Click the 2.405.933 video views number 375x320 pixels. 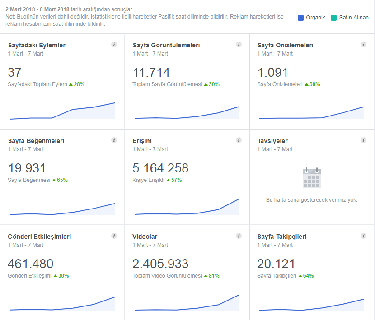[160, 264]
